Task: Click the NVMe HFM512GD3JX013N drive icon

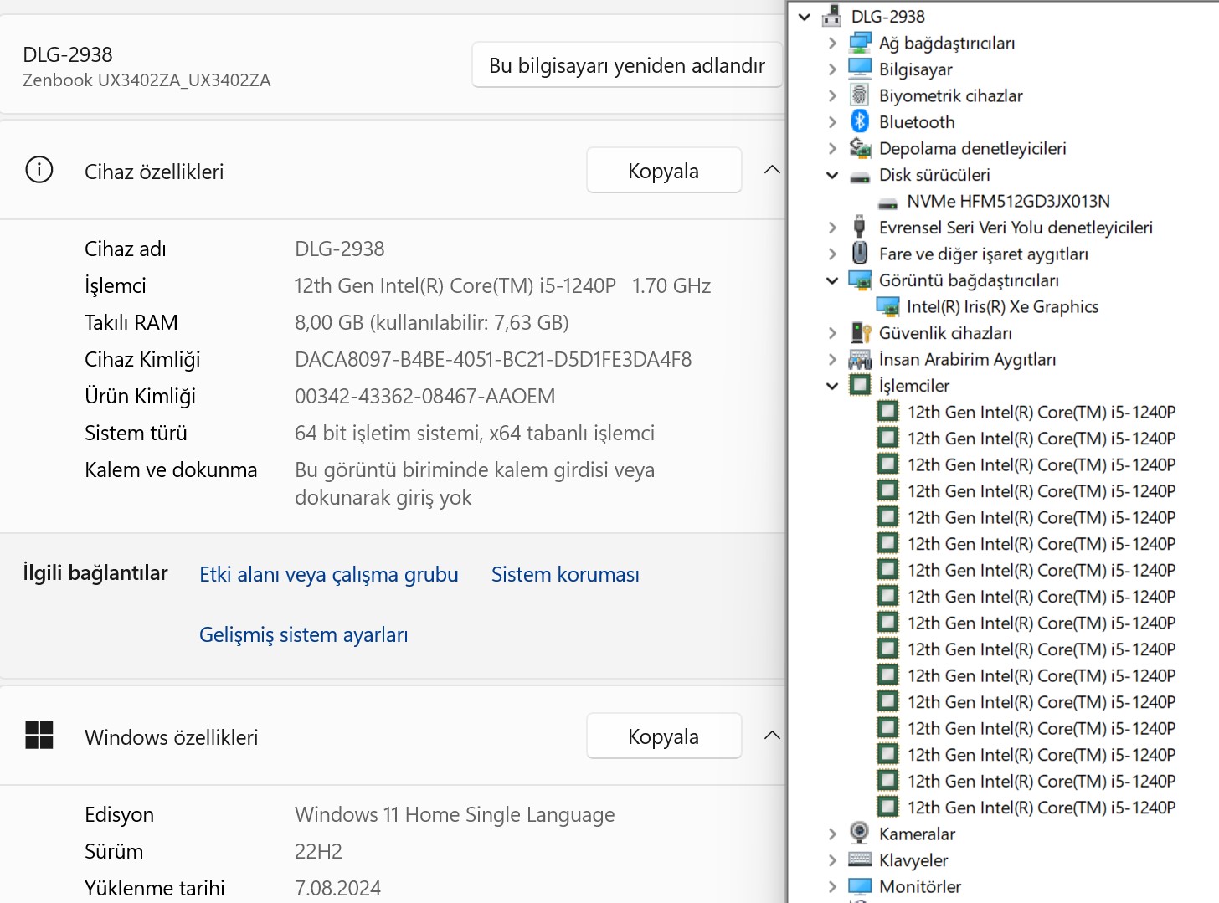Action: (887, 202)
